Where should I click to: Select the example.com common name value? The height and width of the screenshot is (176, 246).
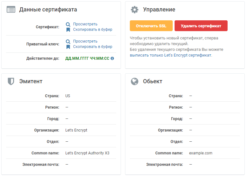201,153
